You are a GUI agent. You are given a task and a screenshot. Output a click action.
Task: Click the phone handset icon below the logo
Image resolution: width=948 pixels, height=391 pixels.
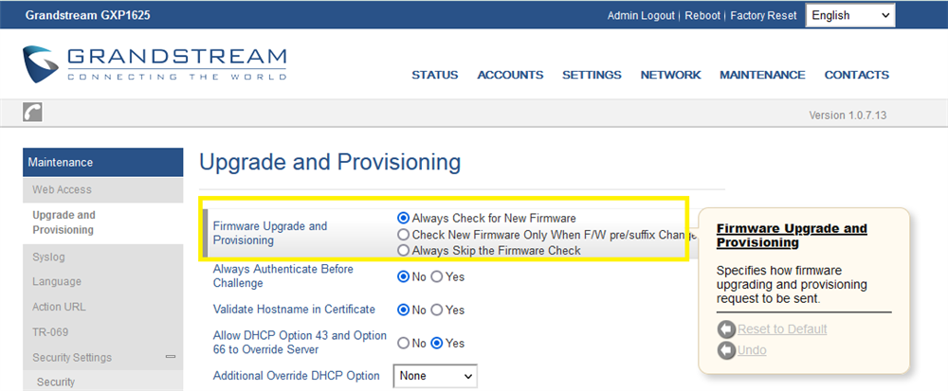pyautogui.click(x=32, y=112)
